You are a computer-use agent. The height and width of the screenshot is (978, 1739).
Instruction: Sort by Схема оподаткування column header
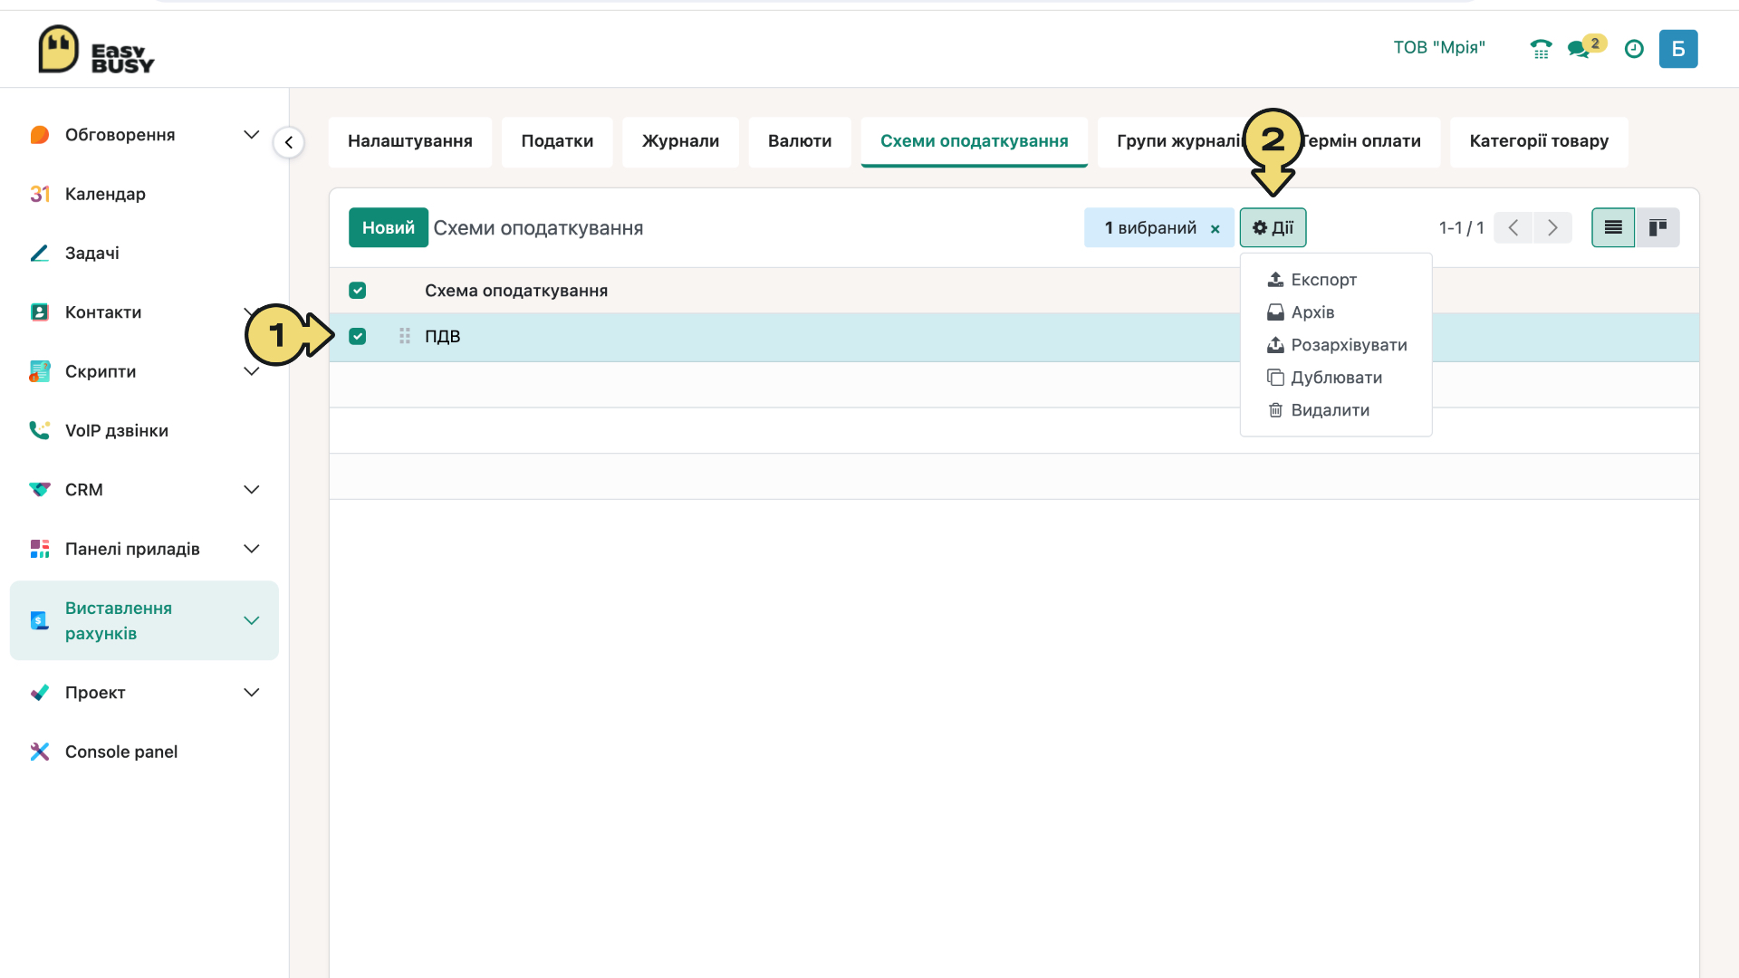[x=516, y=291]
